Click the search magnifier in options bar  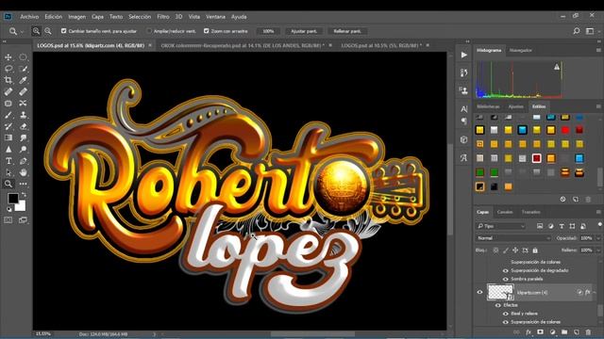(x=577, y=31)
